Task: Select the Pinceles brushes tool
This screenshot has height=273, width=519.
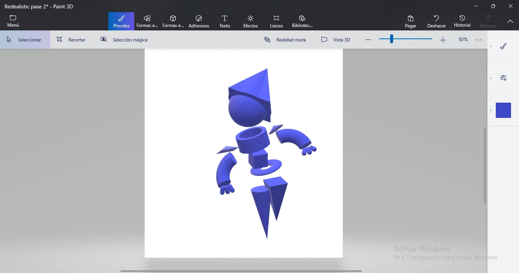Action: click(121, 21)
